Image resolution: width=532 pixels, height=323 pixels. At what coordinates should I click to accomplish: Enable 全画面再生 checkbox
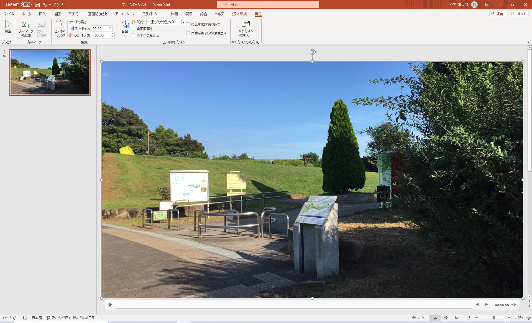pos(134,29)
